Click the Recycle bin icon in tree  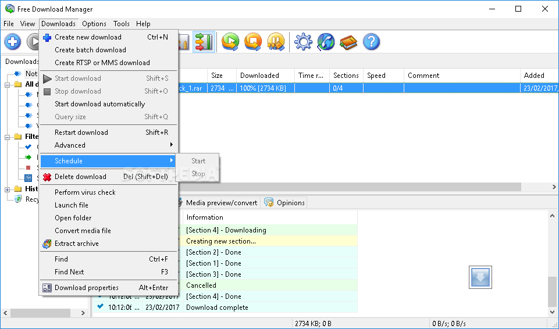click(18, 199)
